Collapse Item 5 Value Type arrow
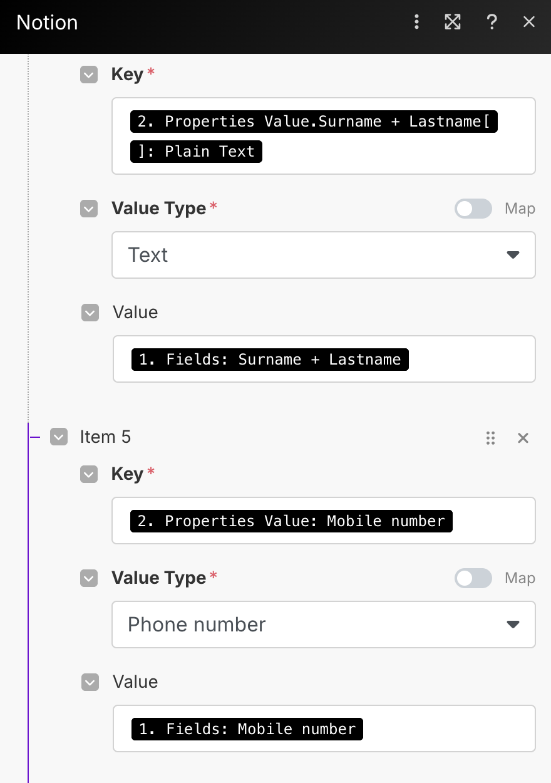 point(89,578)
